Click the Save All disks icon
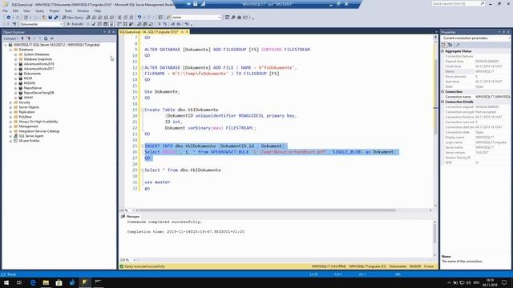 coord(56,18)
